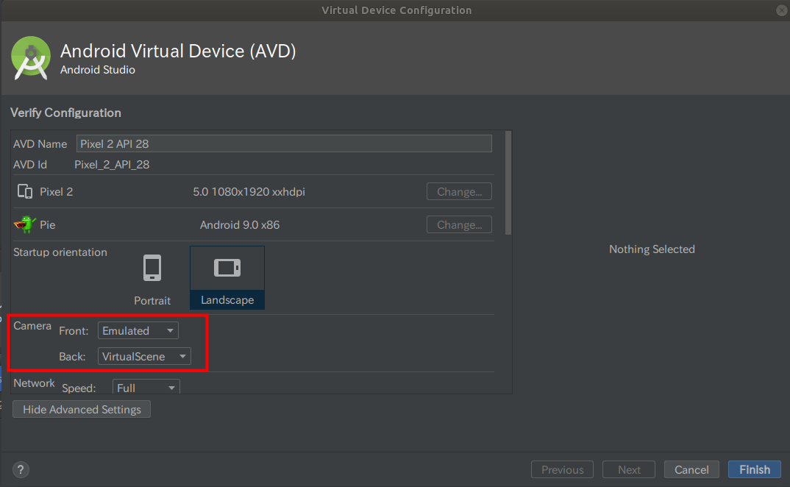
Task: Click the Pixel 2 device icon
Action: (x=25, y=191)
